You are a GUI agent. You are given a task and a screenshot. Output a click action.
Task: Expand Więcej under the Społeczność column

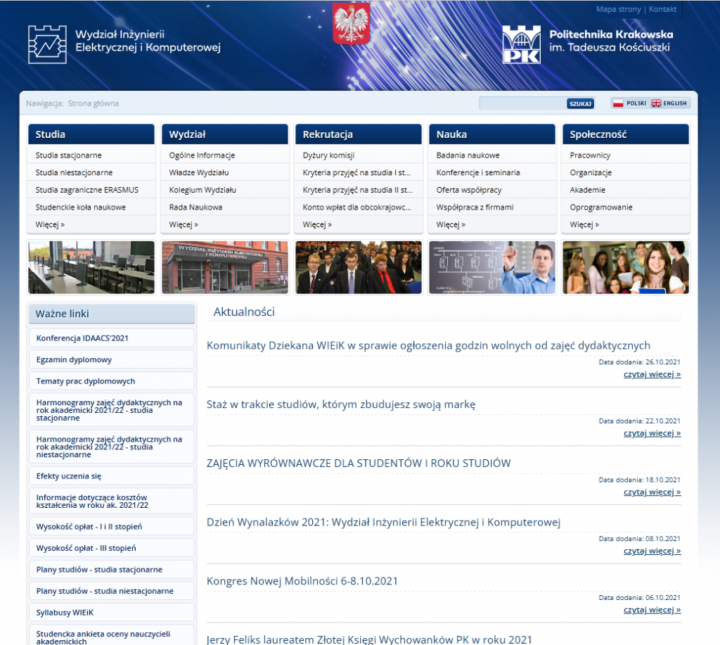584,224
